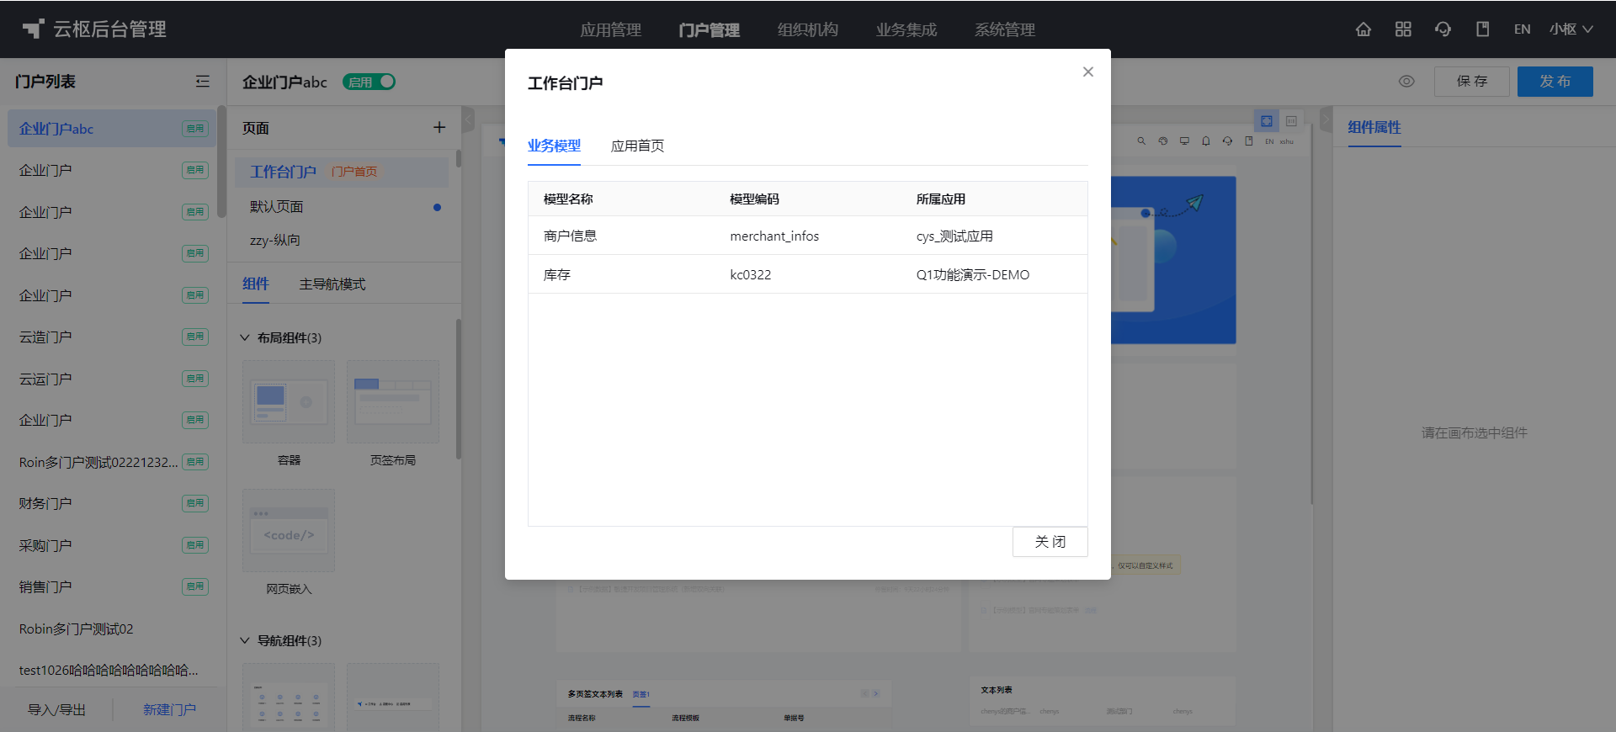Click bell icon in canvas preview header
Screen dimensions: 1616x732
(x=1206, y=141)
